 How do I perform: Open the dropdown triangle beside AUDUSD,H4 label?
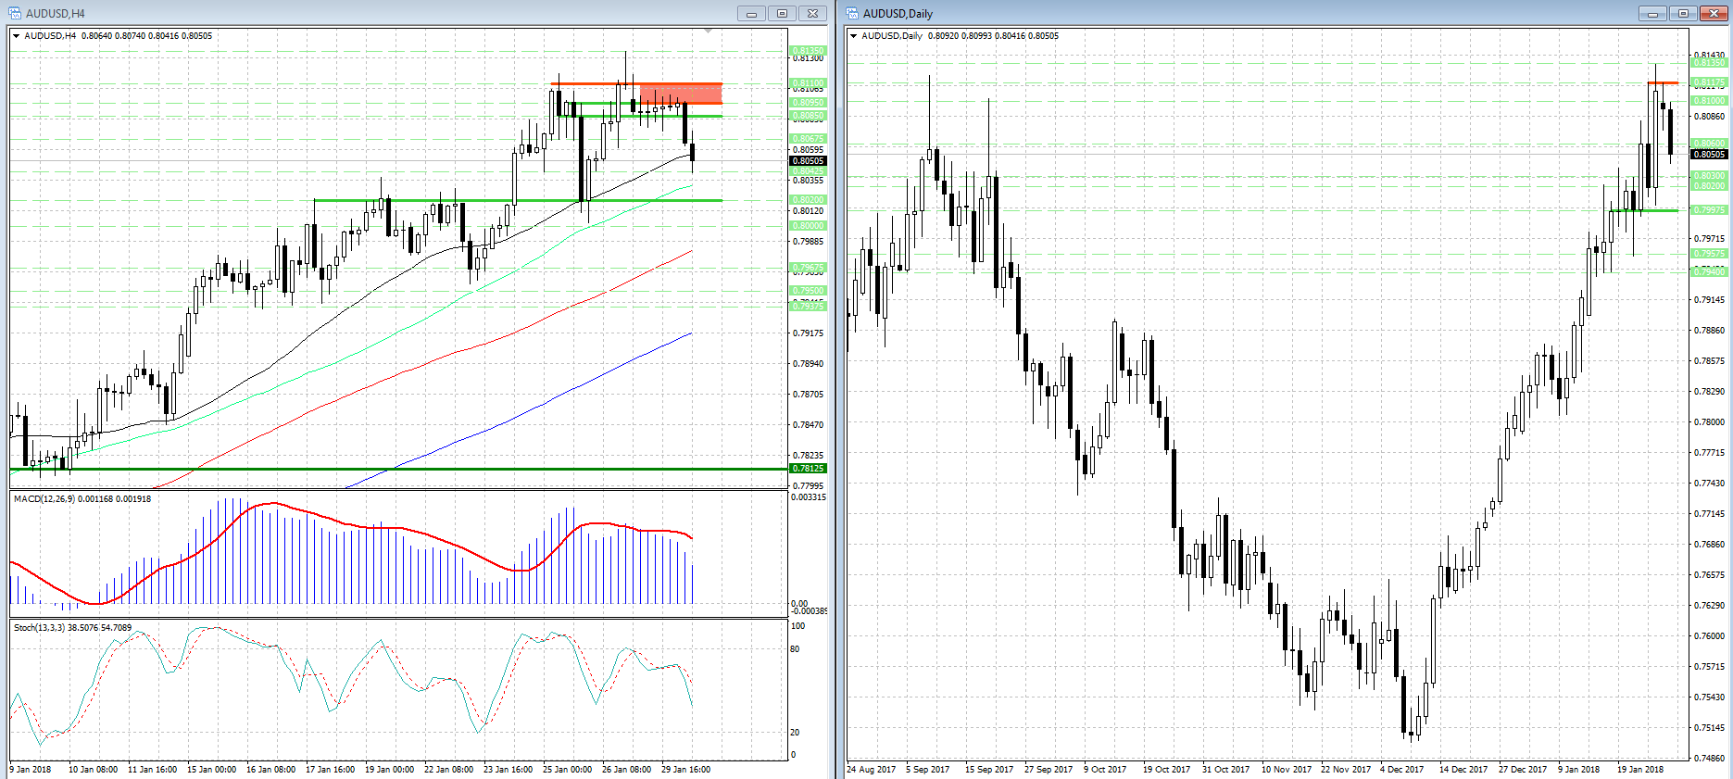coord(17,36)
